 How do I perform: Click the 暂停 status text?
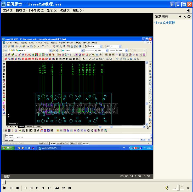[x=7, y=176]
